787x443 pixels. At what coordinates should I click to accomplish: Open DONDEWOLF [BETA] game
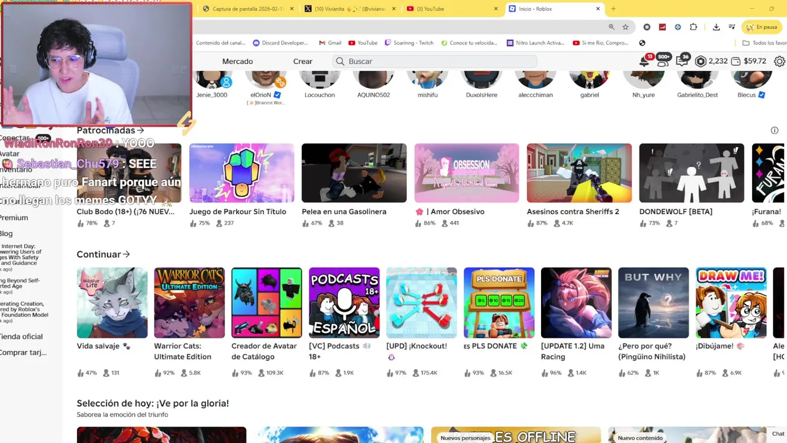click(692, 173)
